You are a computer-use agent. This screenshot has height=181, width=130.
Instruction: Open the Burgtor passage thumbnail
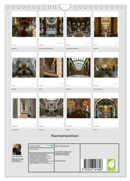[51, 68]
